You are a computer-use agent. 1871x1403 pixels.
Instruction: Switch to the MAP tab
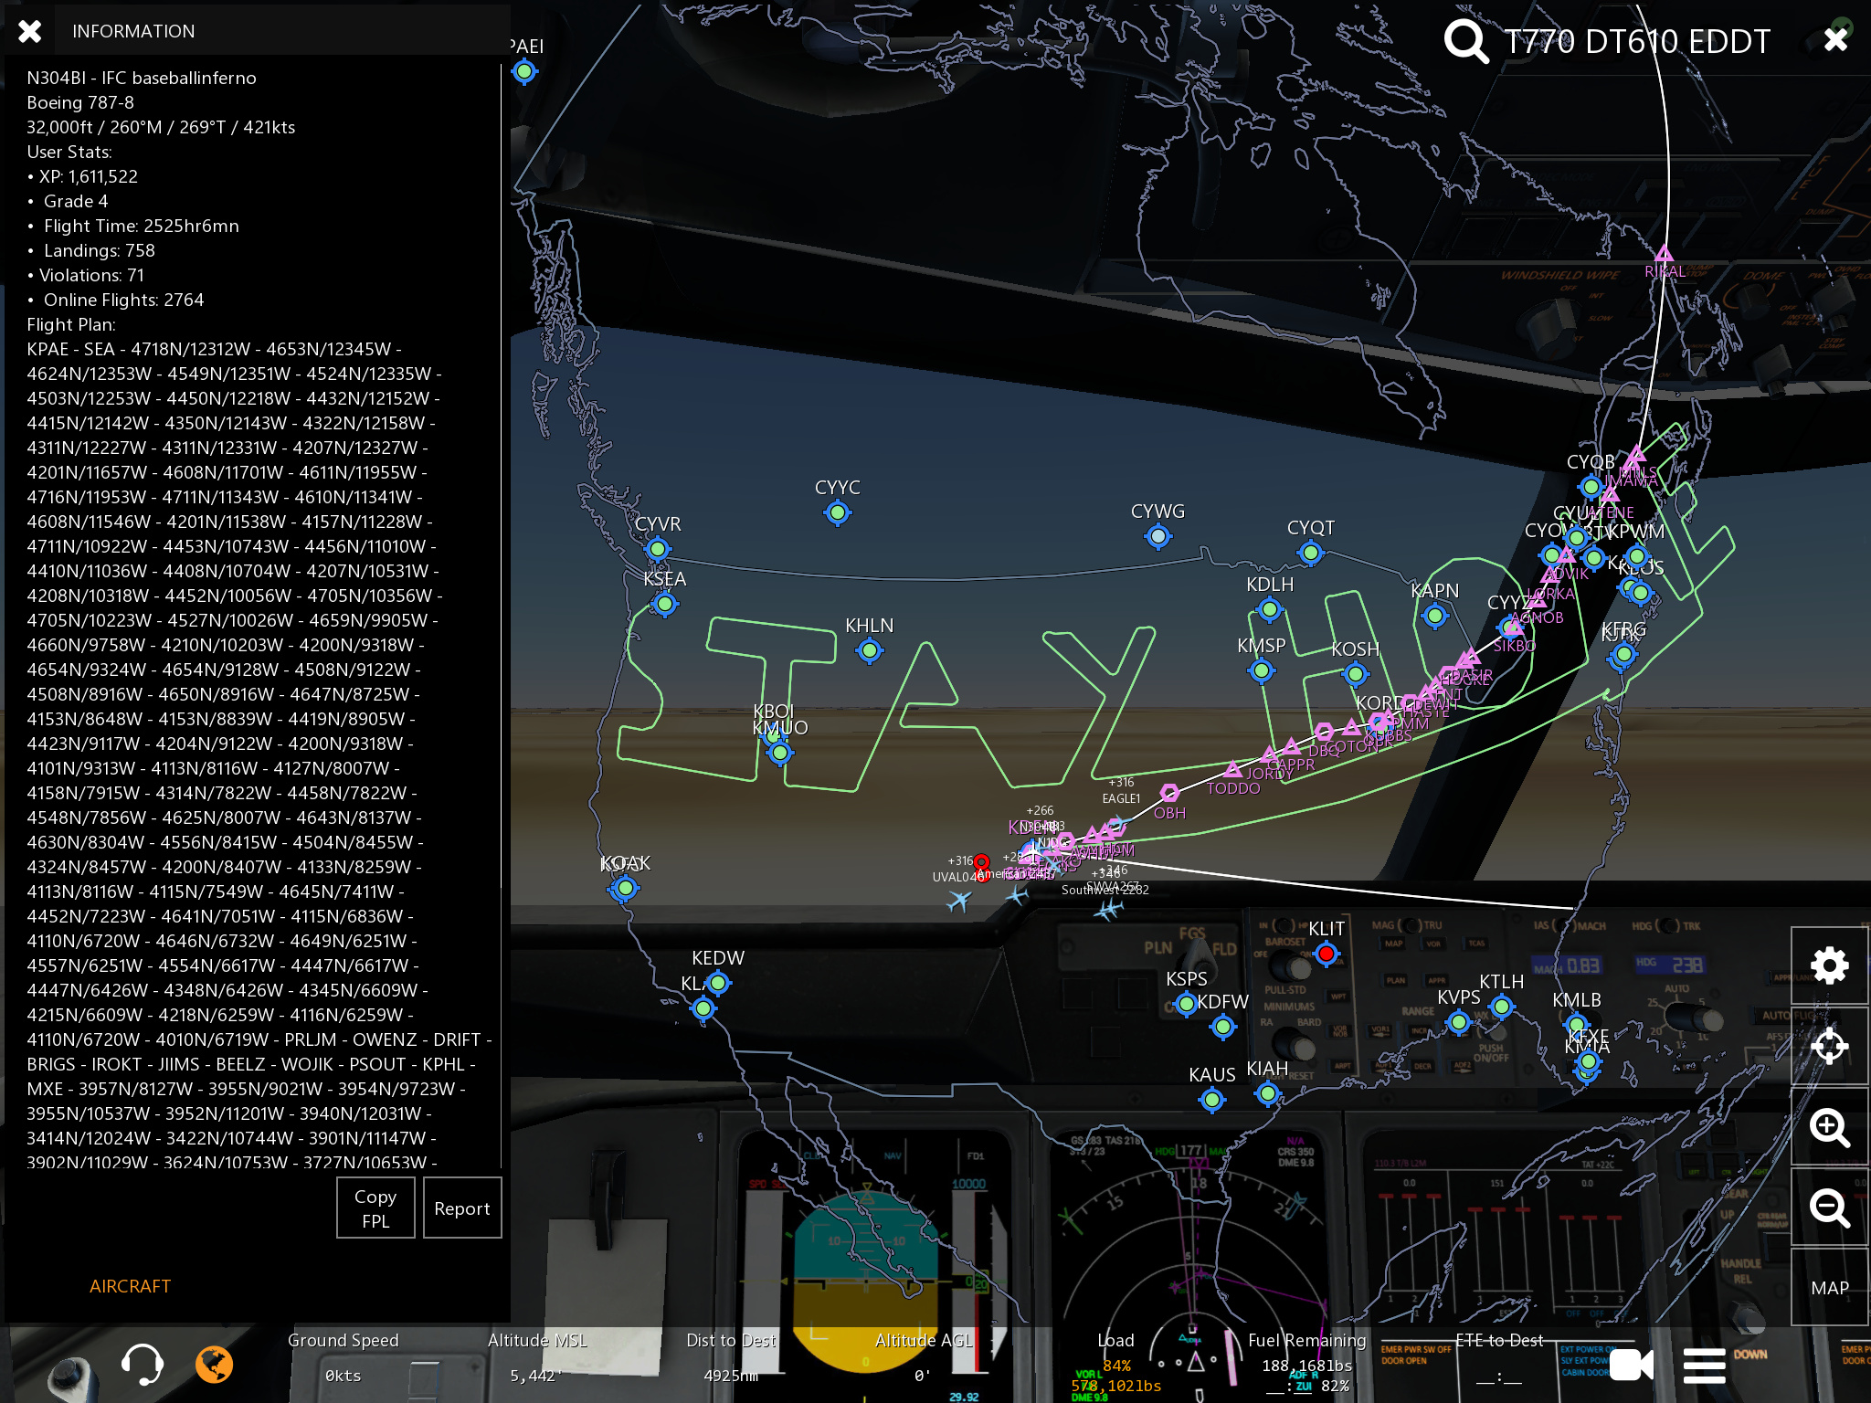tap(1829, 1287)
